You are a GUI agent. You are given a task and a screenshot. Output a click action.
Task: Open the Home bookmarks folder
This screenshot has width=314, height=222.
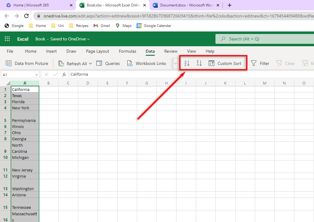tap(37, 26)
